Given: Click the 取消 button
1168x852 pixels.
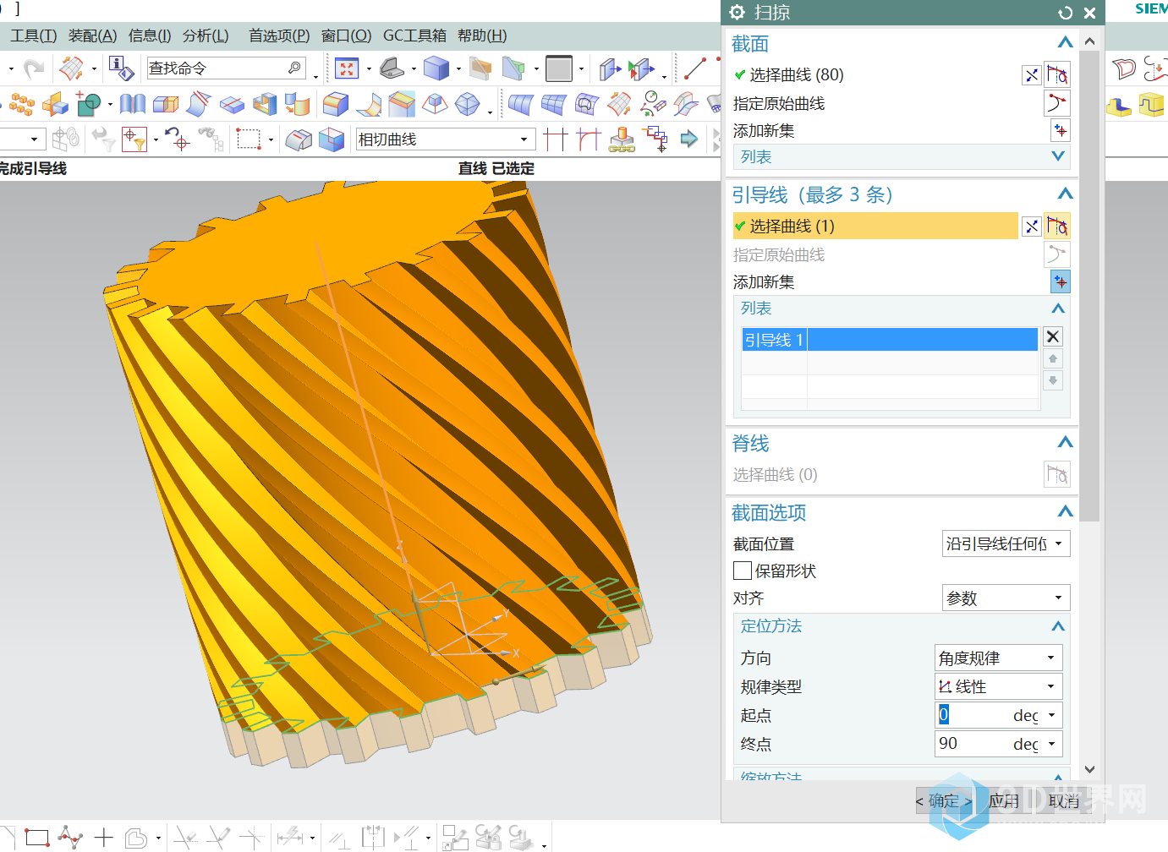Looking at the screenshot, I should (x=1064, y=800).
